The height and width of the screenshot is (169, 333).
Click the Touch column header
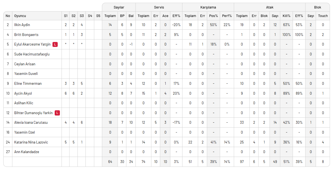click(323, 16)
